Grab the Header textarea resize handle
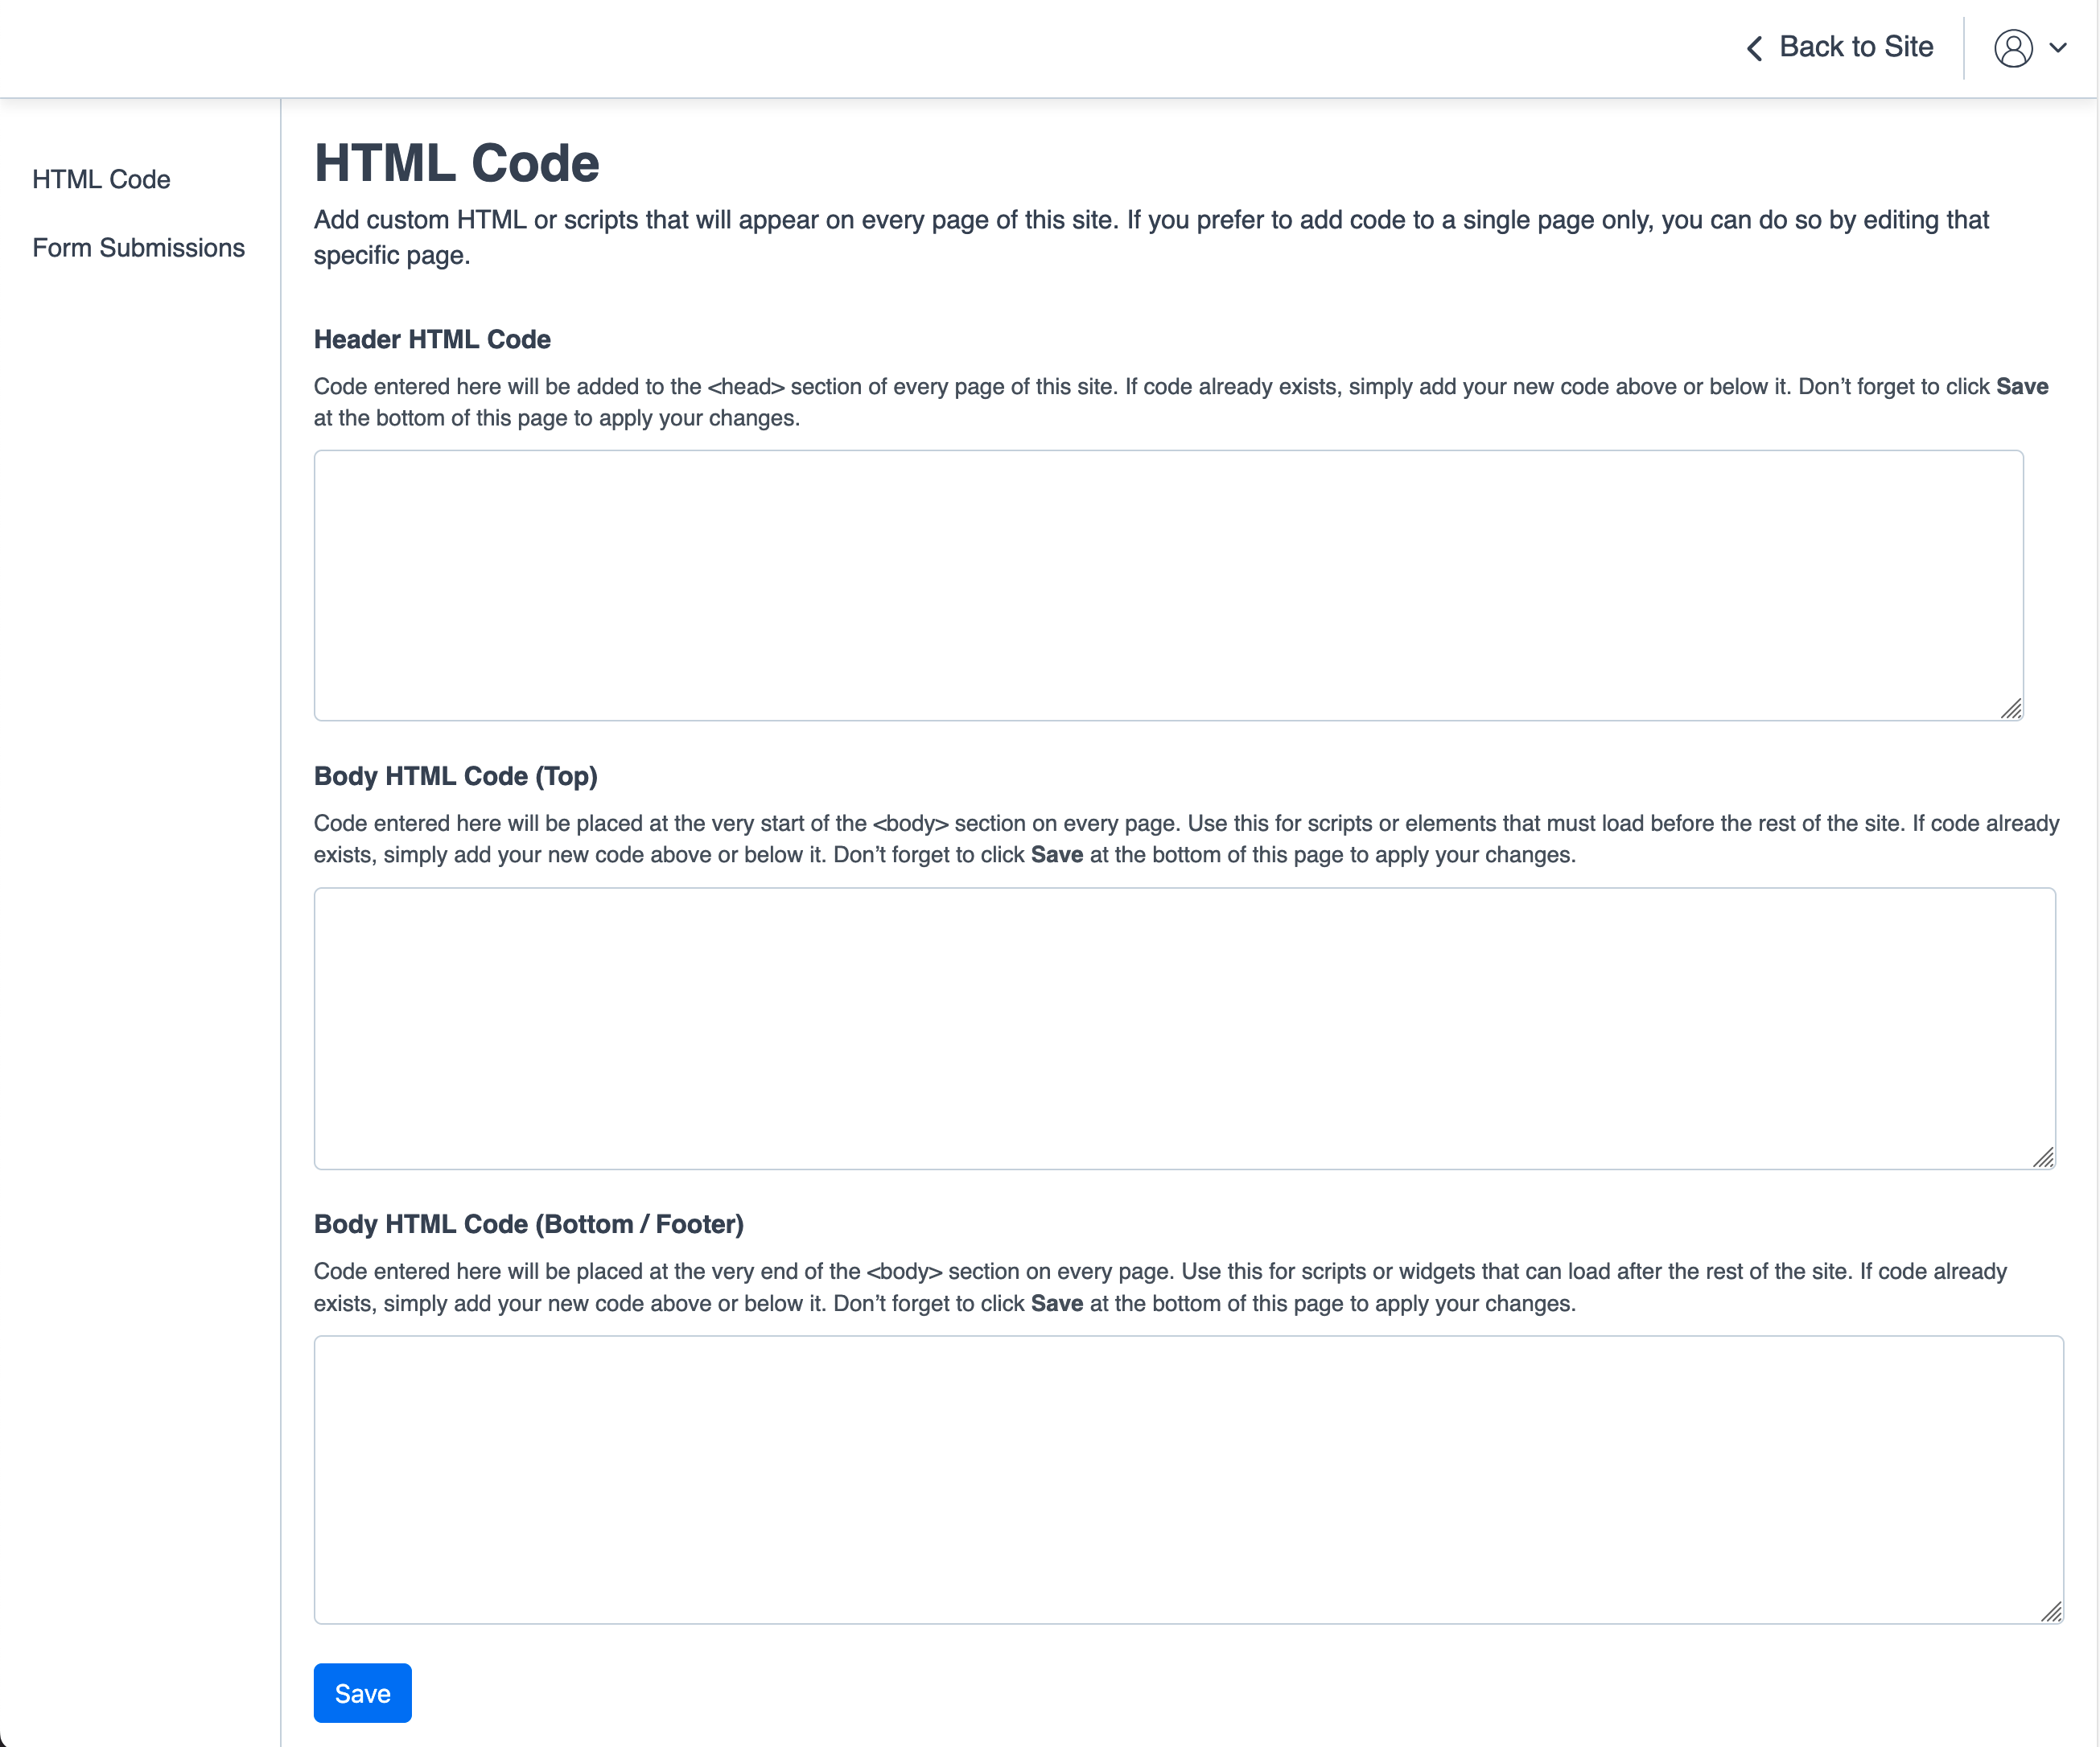The width and height of the screenshot is (2100, 1747). point(2012,709)
